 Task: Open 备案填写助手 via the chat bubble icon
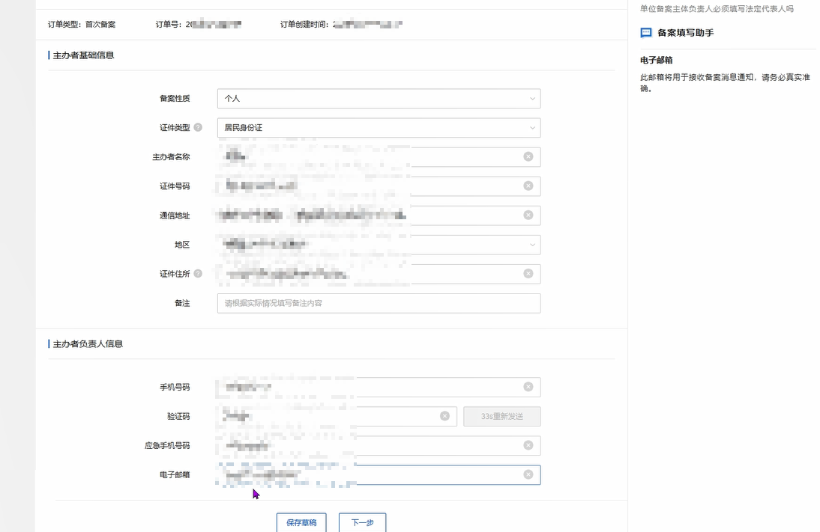tap(645, 32)
